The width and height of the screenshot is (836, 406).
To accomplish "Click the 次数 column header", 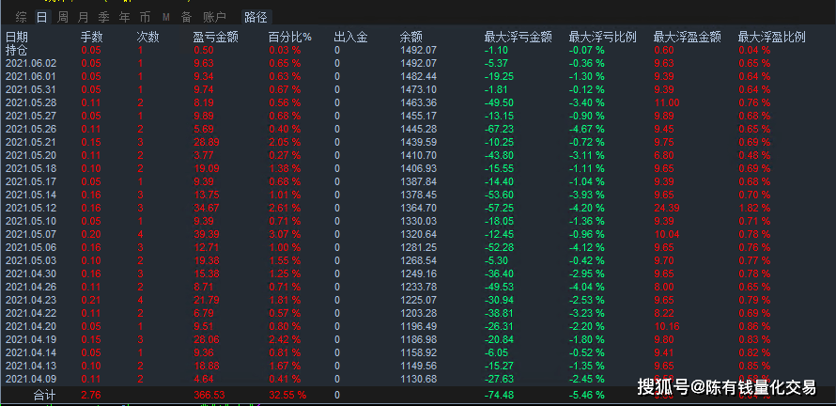I will pyautogui.click(x=147, y=37).
